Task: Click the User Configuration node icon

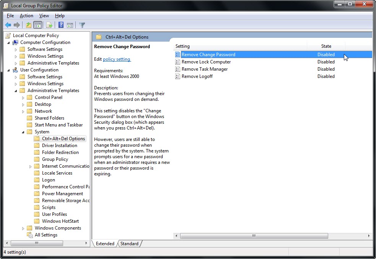Action: point(15,70)
